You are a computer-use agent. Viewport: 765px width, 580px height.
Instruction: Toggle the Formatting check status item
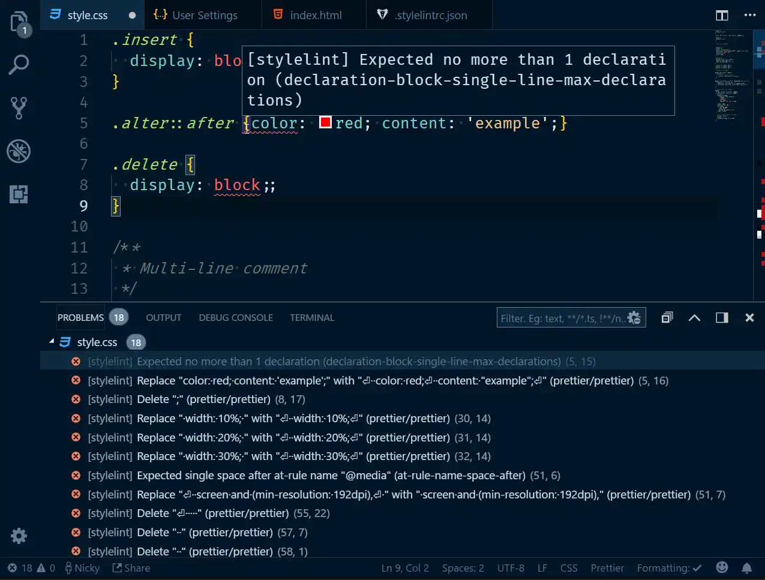coord(670,568)
